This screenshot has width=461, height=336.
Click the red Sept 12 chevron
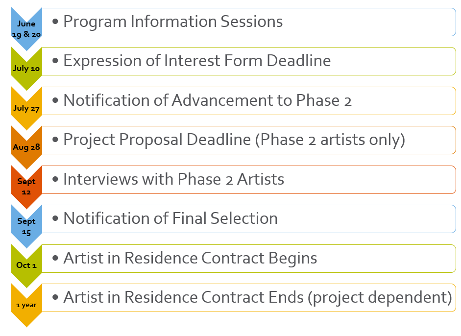26,187
